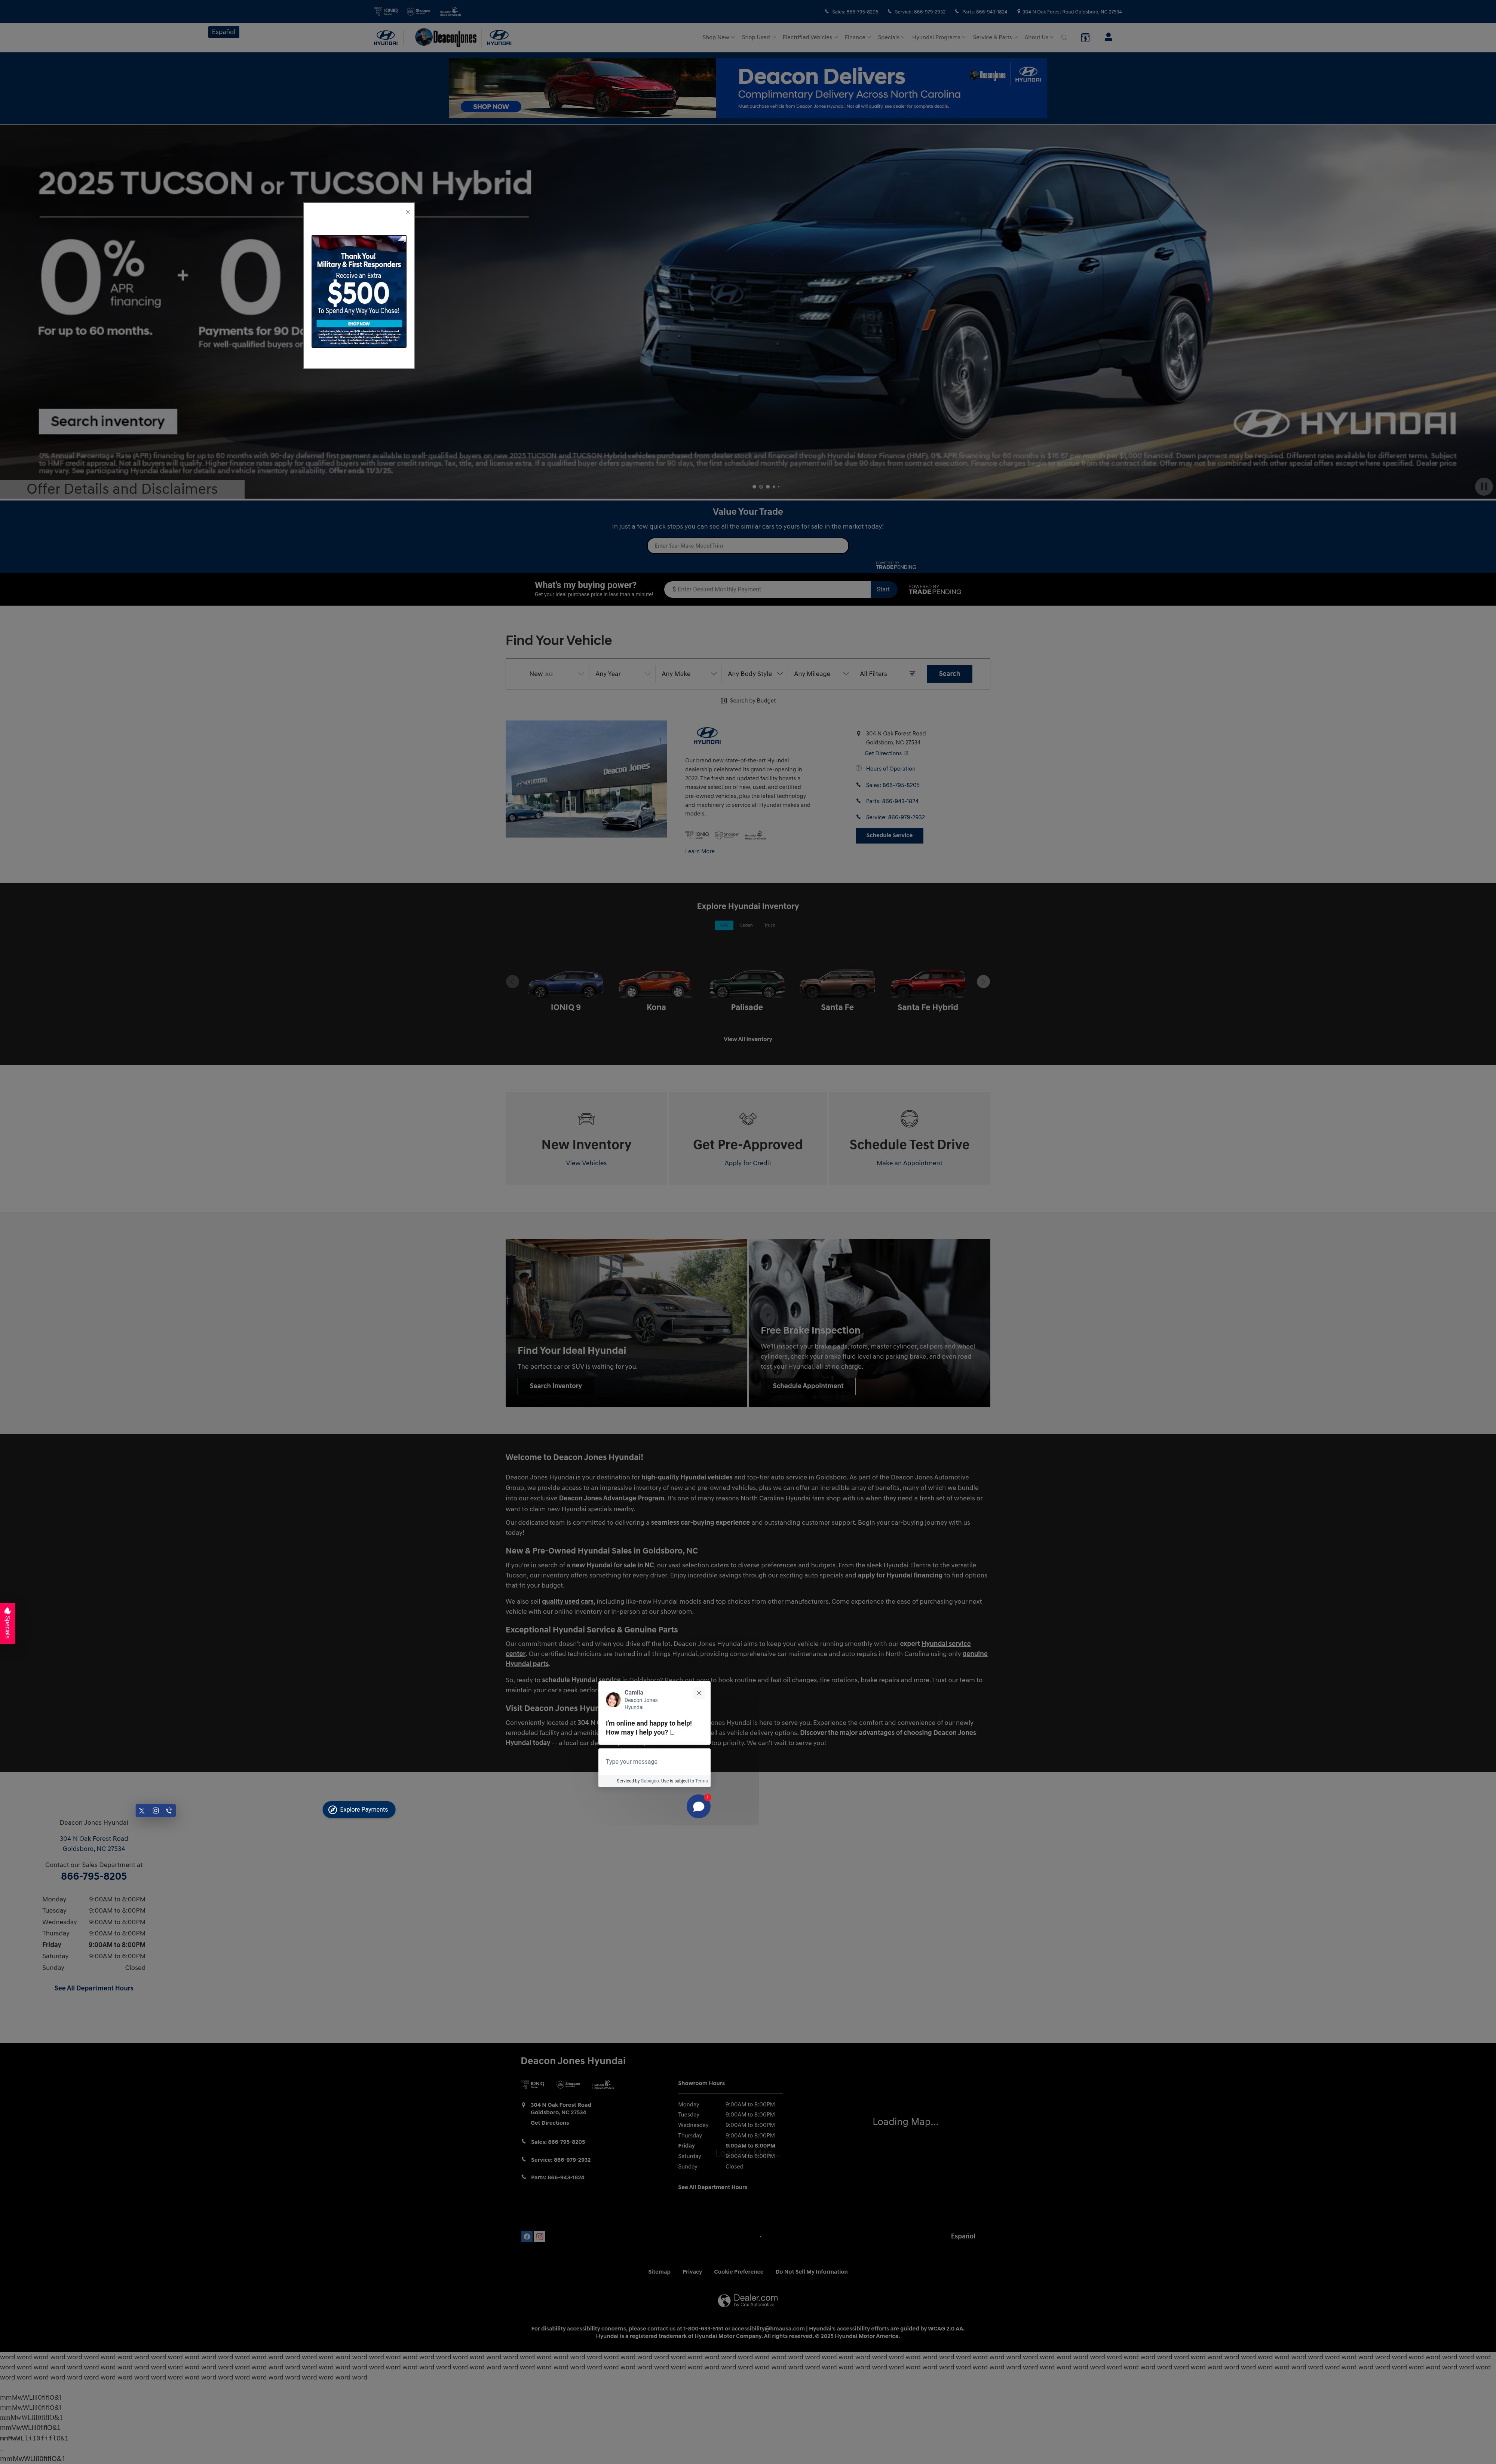Open Offer Details and Disclaimers
This screenshot has height=2464, width=1496.
pos(122,489)
